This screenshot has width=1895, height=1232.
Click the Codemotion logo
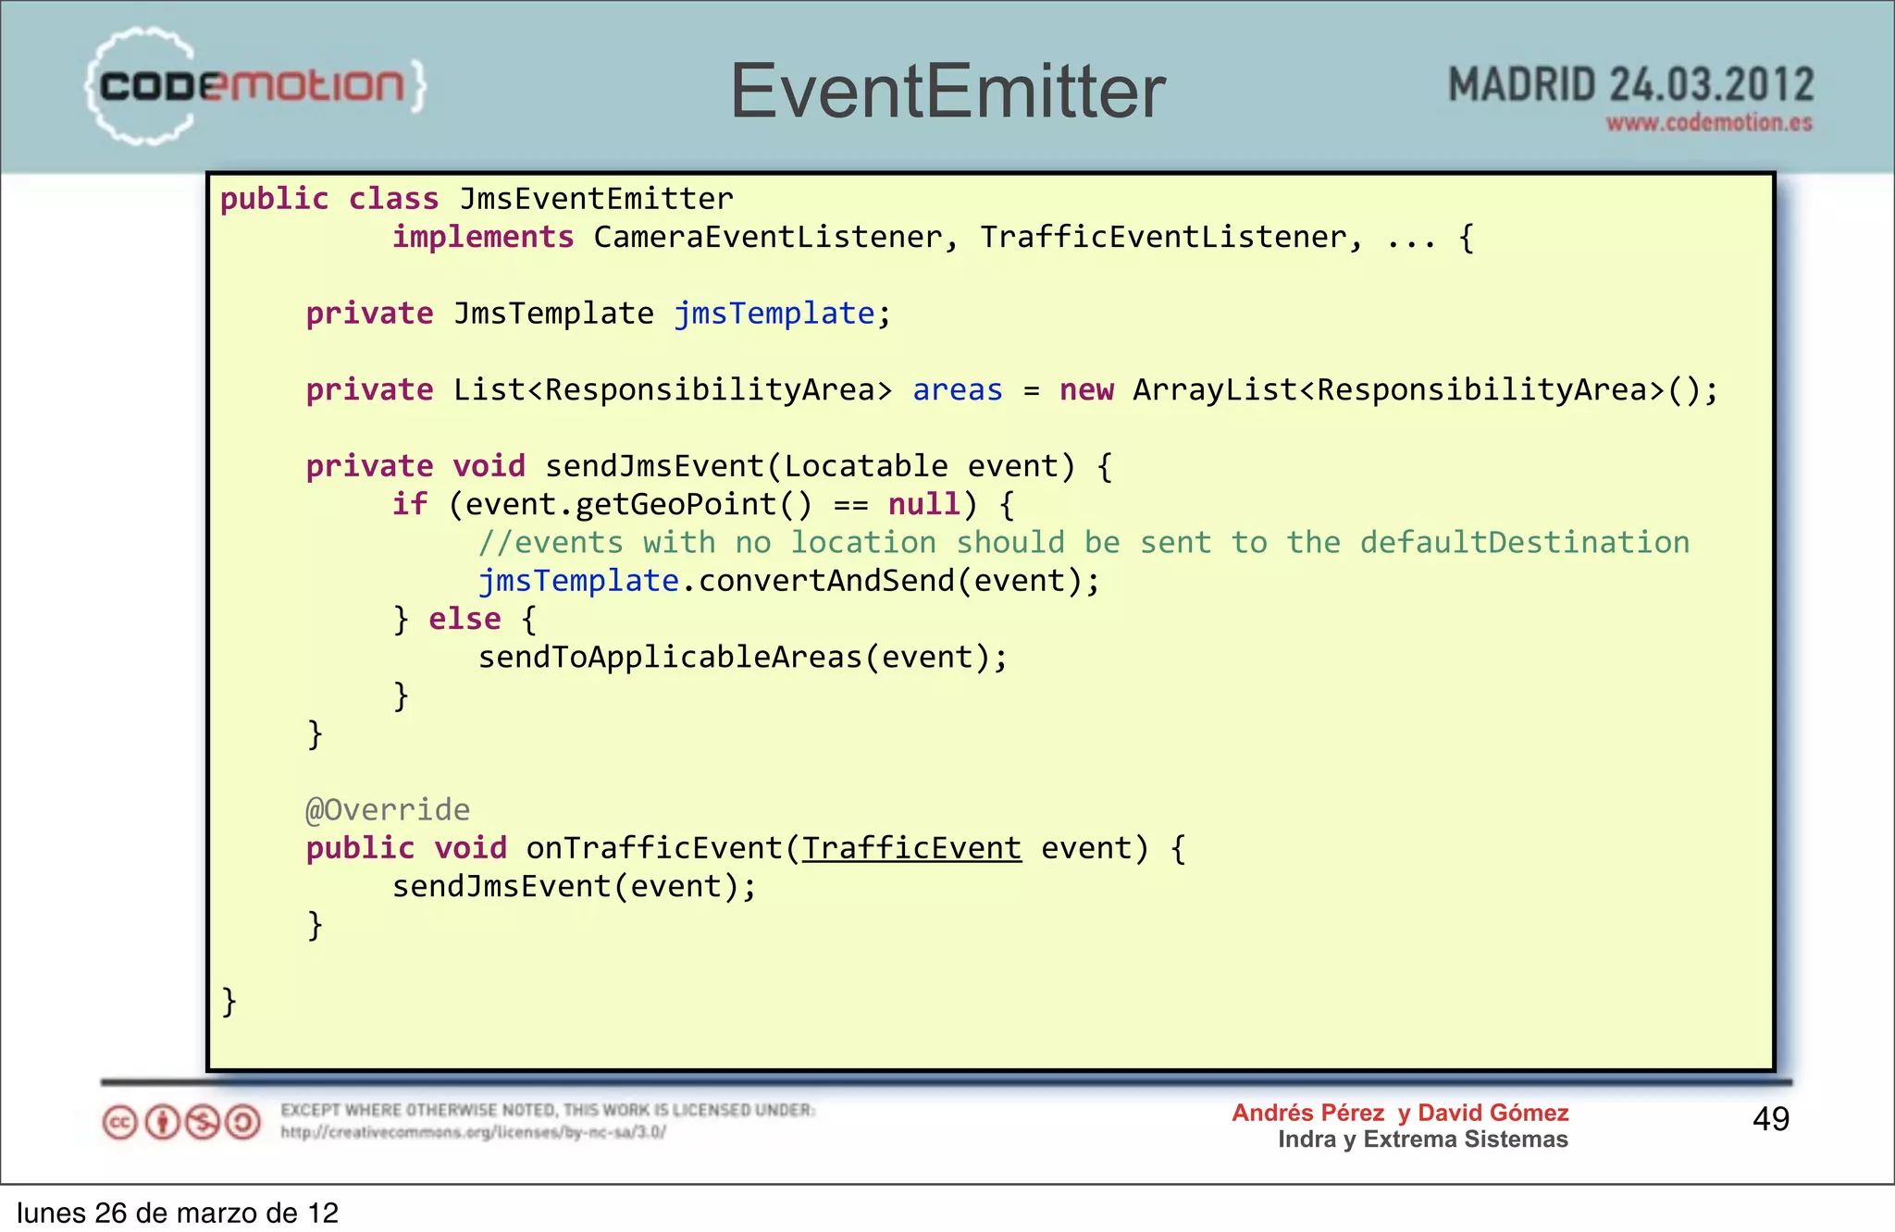click(x=255, y=86)
